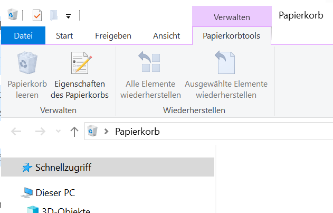Click the recycle bin icon in address bar
This screenshot has width=333, height=213.
pos(93,132)
